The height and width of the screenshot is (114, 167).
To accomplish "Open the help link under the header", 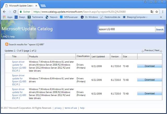I will coord(13,37).
